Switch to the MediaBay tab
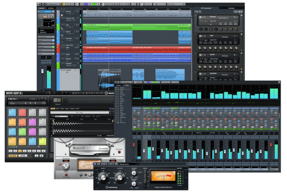 [231, 8]
